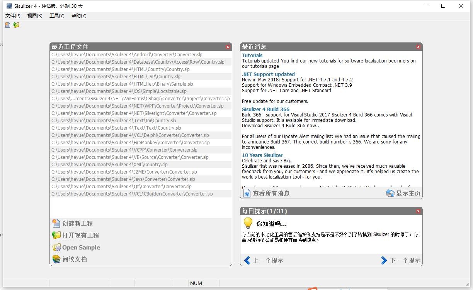The height and width of the screenshot is (290, 473).
Task: Open the .NET Support updated link
Action: [268, 74]
